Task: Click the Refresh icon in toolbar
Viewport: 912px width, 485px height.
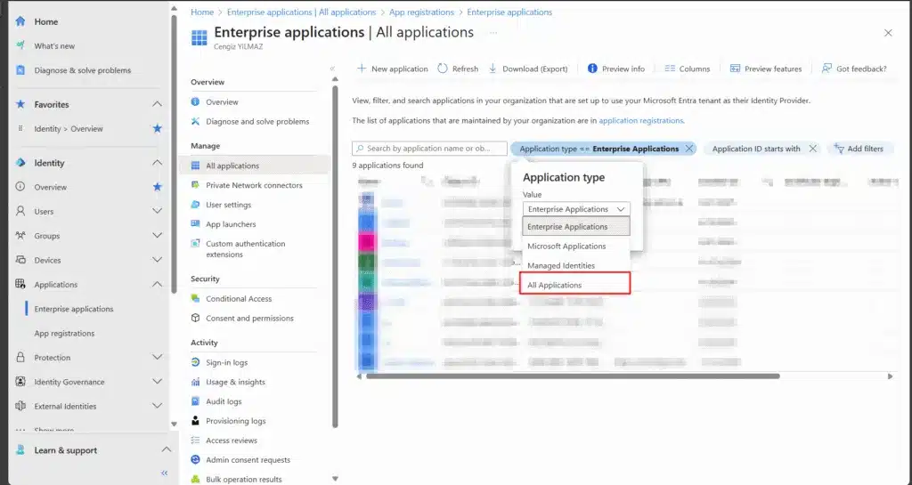Action: (444, 69)
